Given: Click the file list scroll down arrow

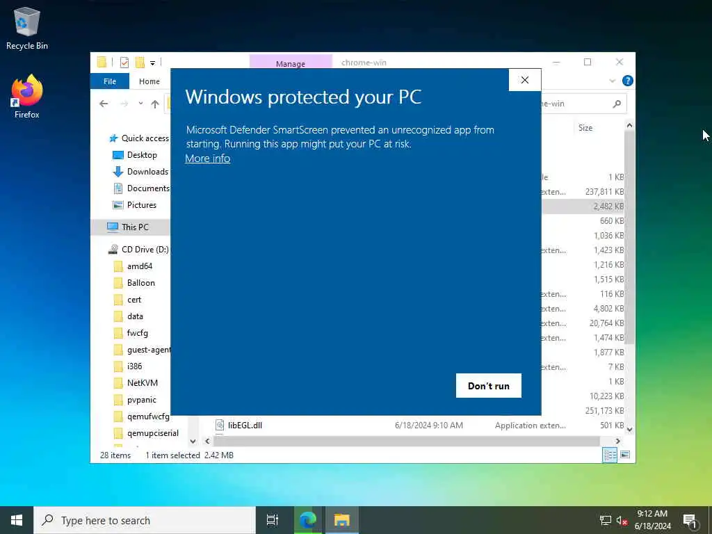Looking at the screenshot, I should 629,429.
